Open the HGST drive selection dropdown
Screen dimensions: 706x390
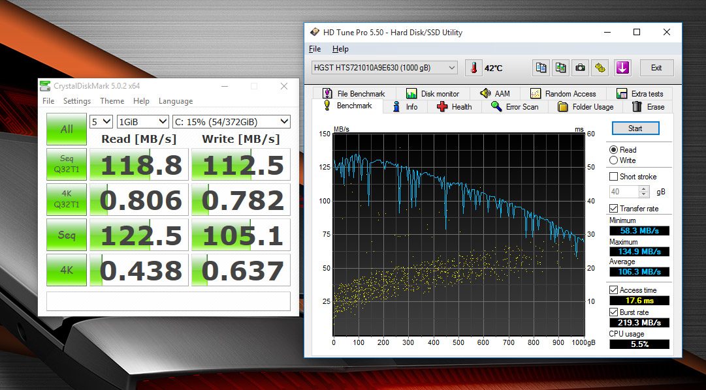pos(385,68)
